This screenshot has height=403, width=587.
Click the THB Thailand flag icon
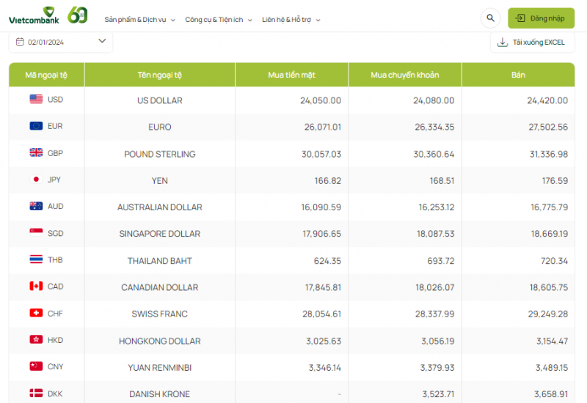pos(36,259)
